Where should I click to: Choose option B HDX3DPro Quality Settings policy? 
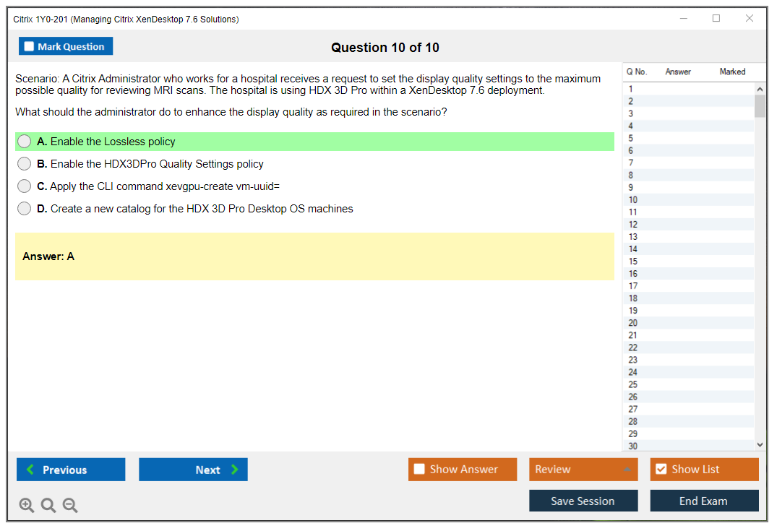click(25, 164)
